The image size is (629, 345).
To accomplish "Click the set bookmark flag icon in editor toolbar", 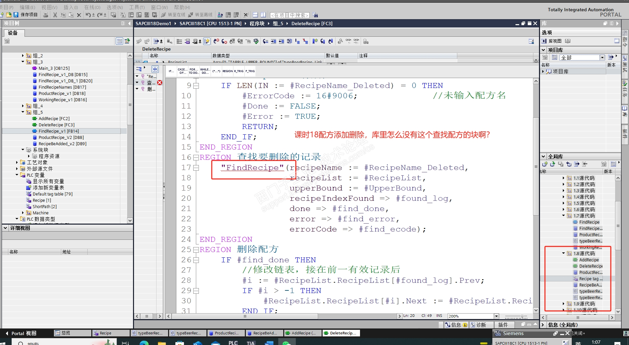I will [315, 41].
